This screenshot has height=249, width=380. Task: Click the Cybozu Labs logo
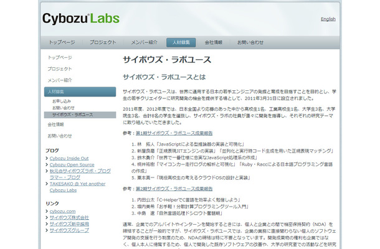(x=81, y=19)
